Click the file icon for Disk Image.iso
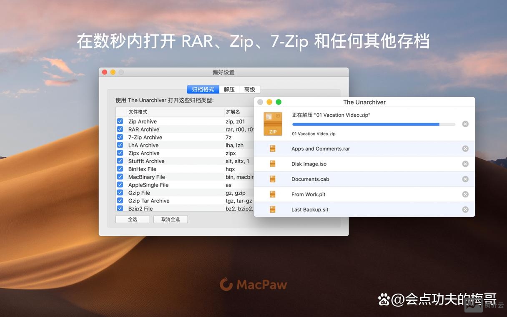Screen dimensions: 507x317 [272, 164]
